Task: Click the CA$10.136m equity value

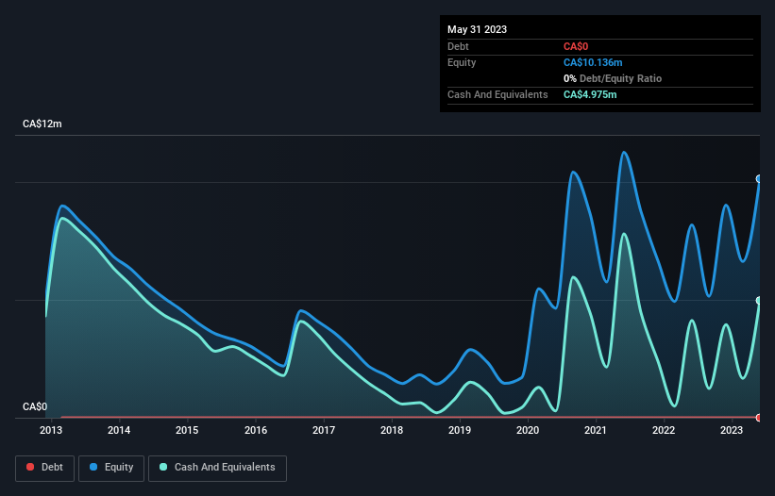Action: (x=593, y=62)
